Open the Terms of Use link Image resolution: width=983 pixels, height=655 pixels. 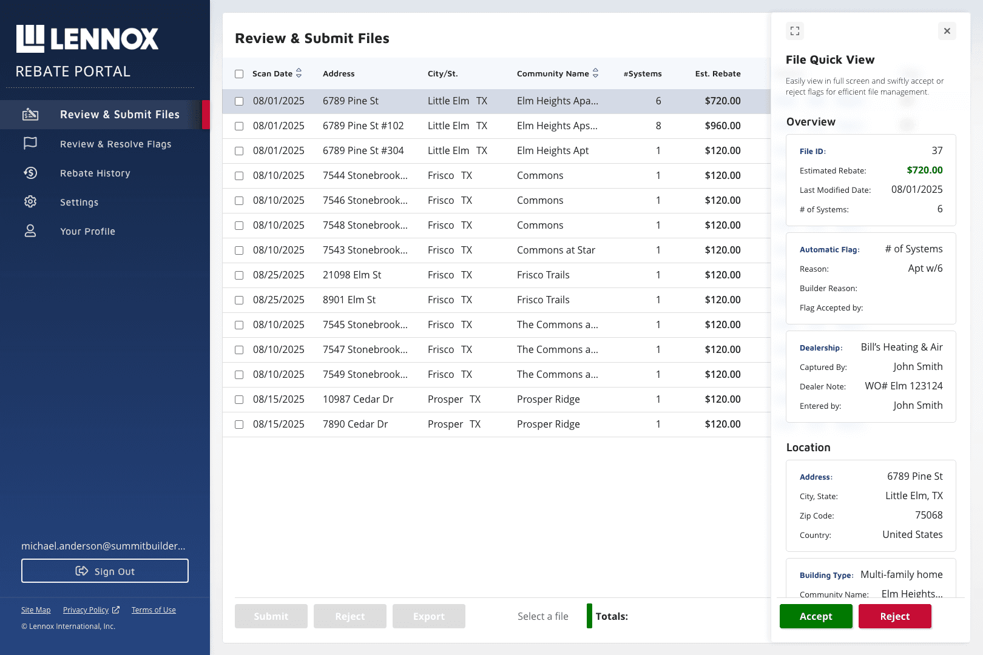(x=154, y=610)
